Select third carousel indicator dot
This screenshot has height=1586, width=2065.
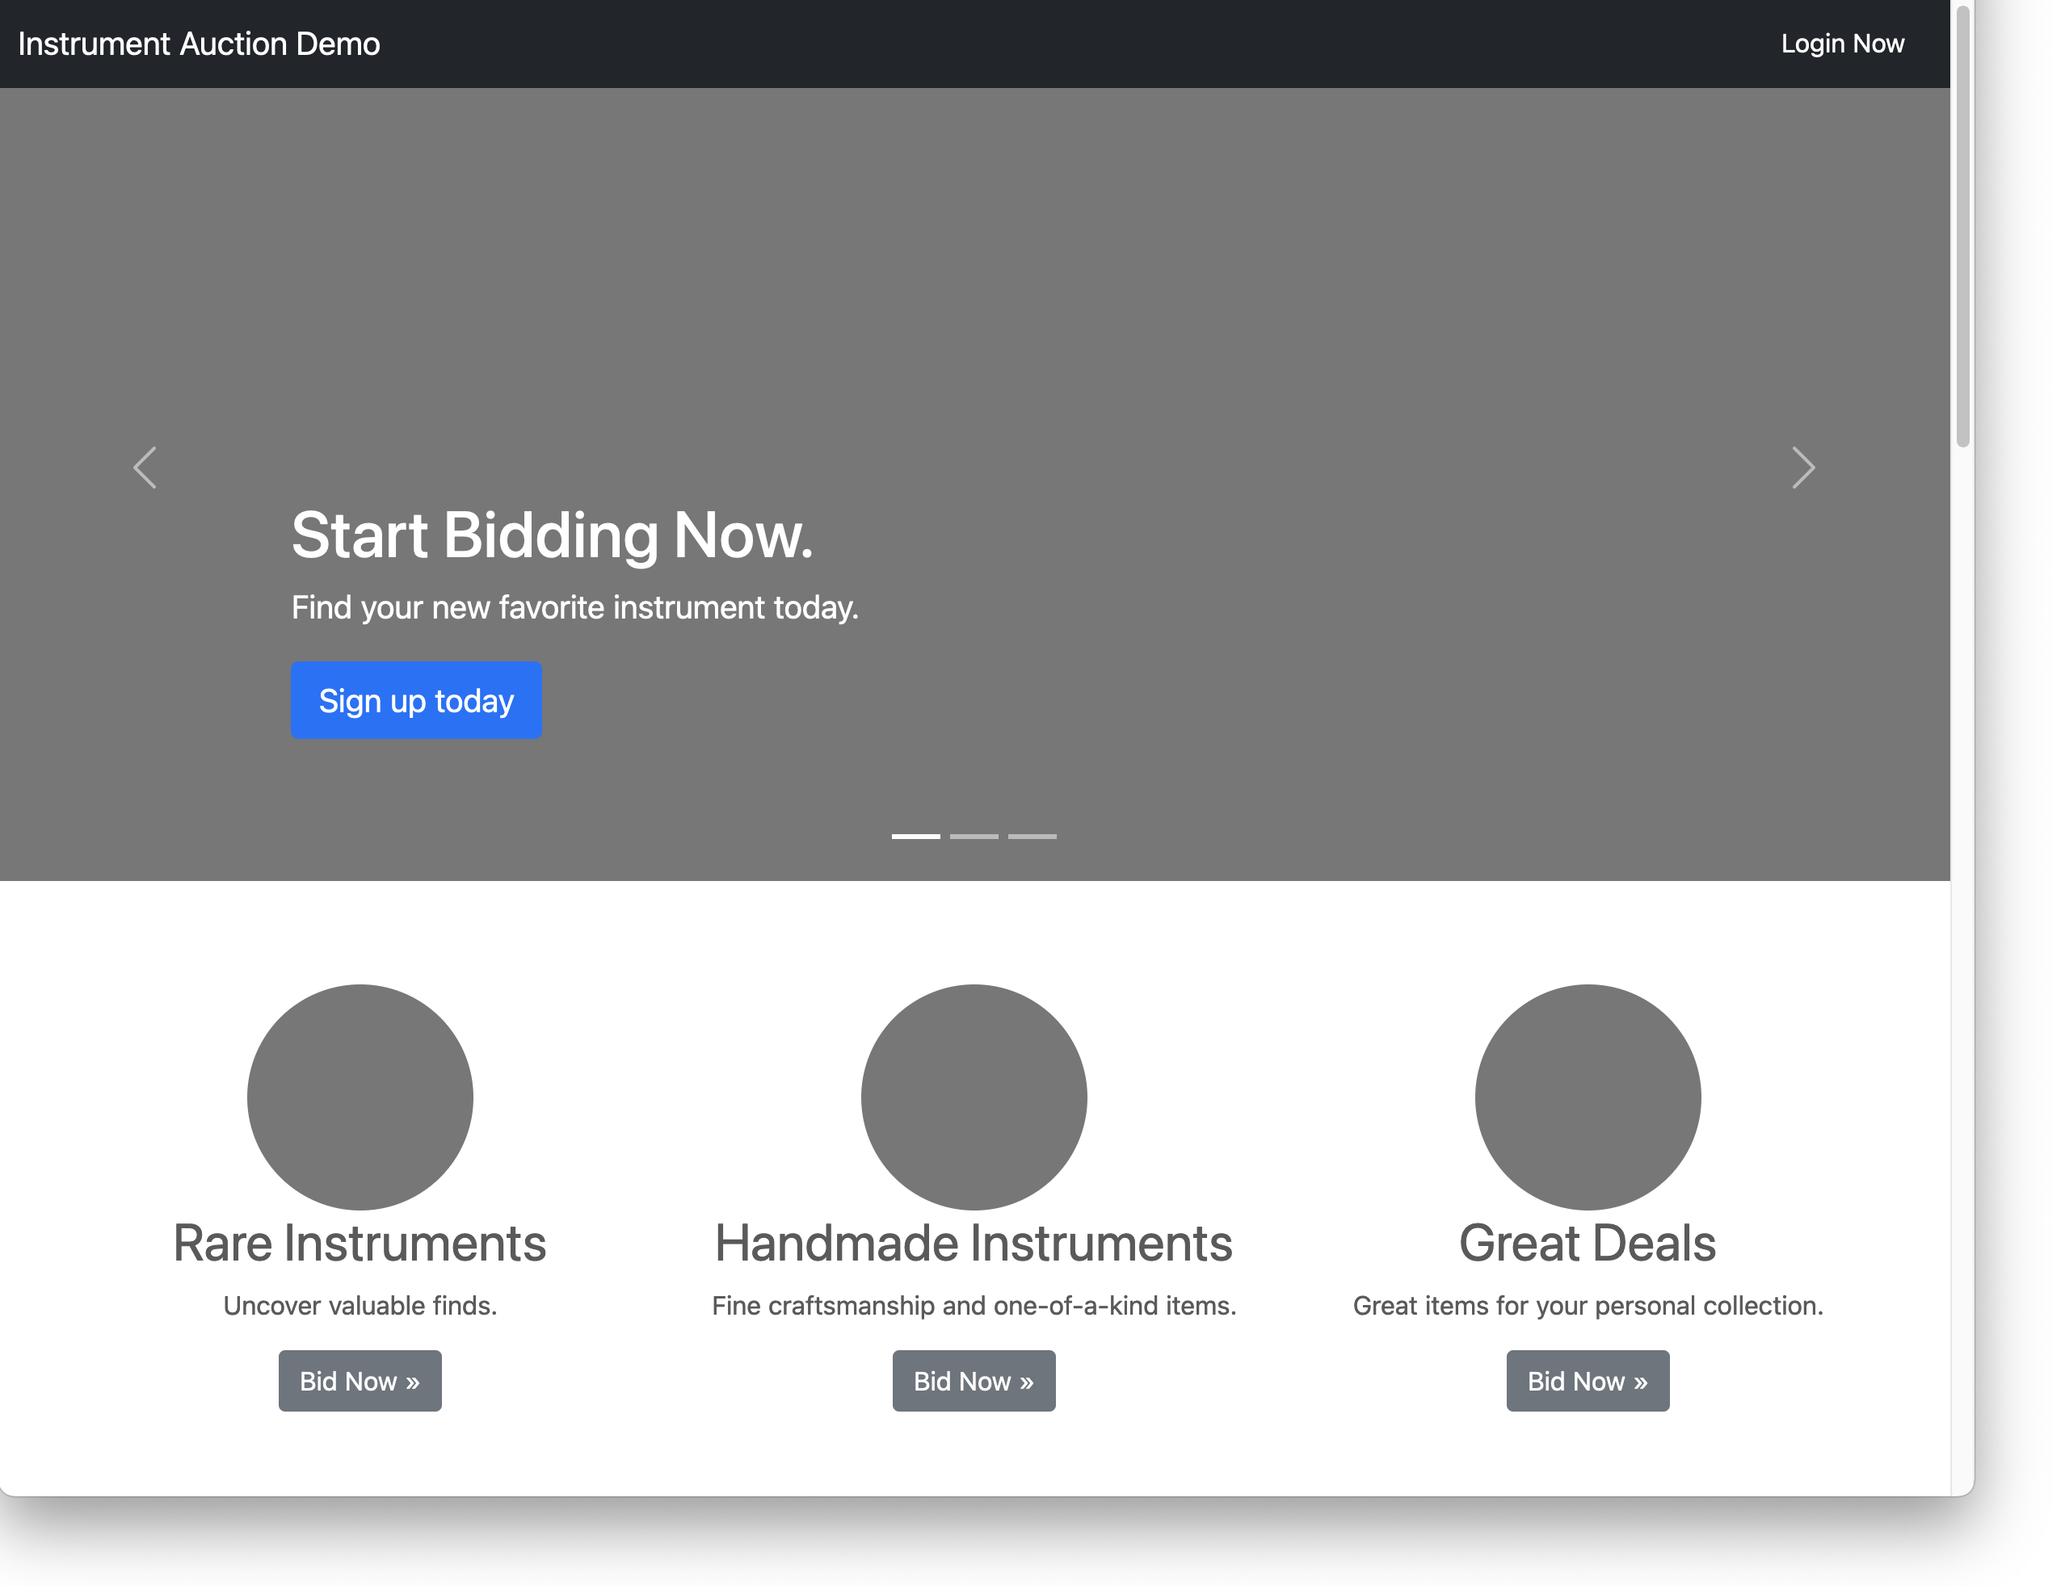pos(1033,837)
